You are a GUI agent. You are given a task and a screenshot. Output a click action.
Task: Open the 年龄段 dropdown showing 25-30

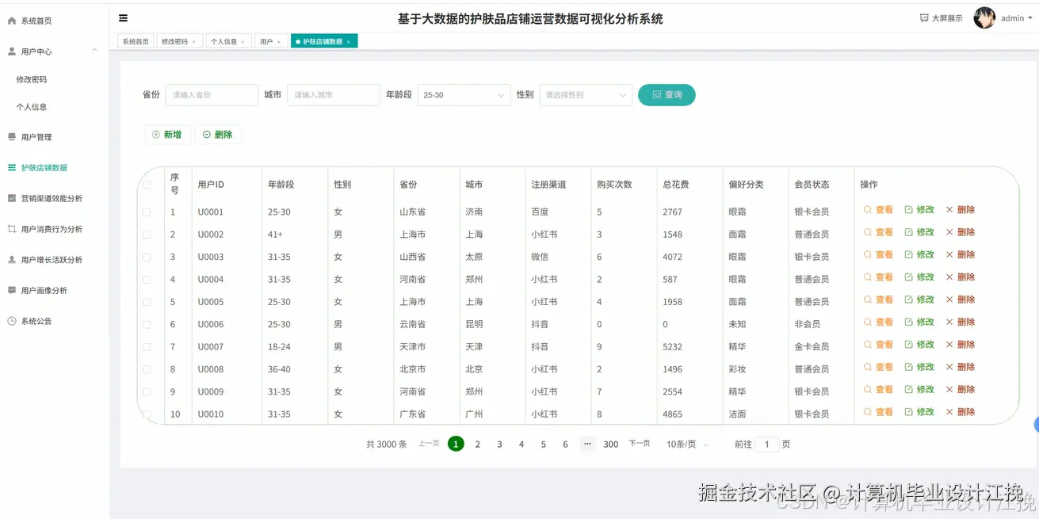[x=464, y=95]
